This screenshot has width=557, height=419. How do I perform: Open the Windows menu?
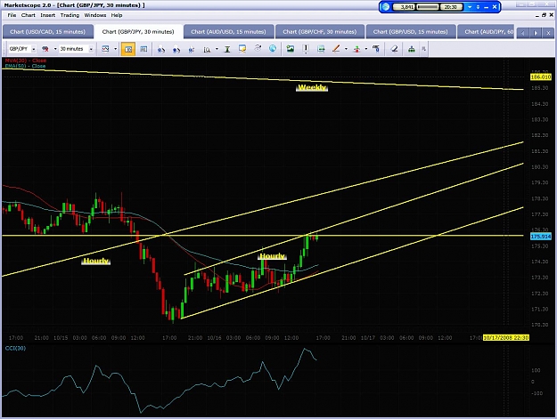(x=95, y=15)
